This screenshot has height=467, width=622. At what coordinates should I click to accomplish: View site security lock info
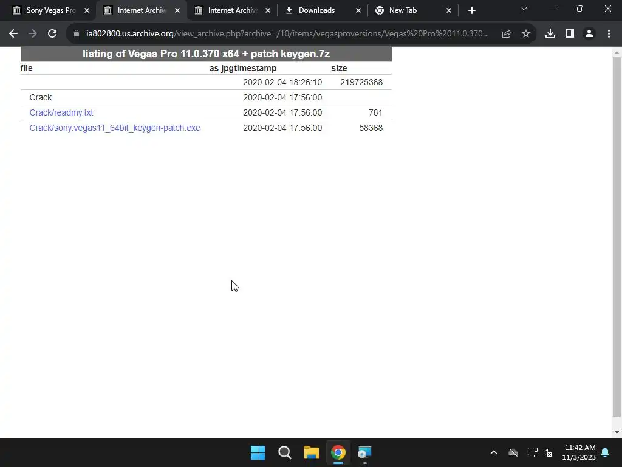(77, 34)
